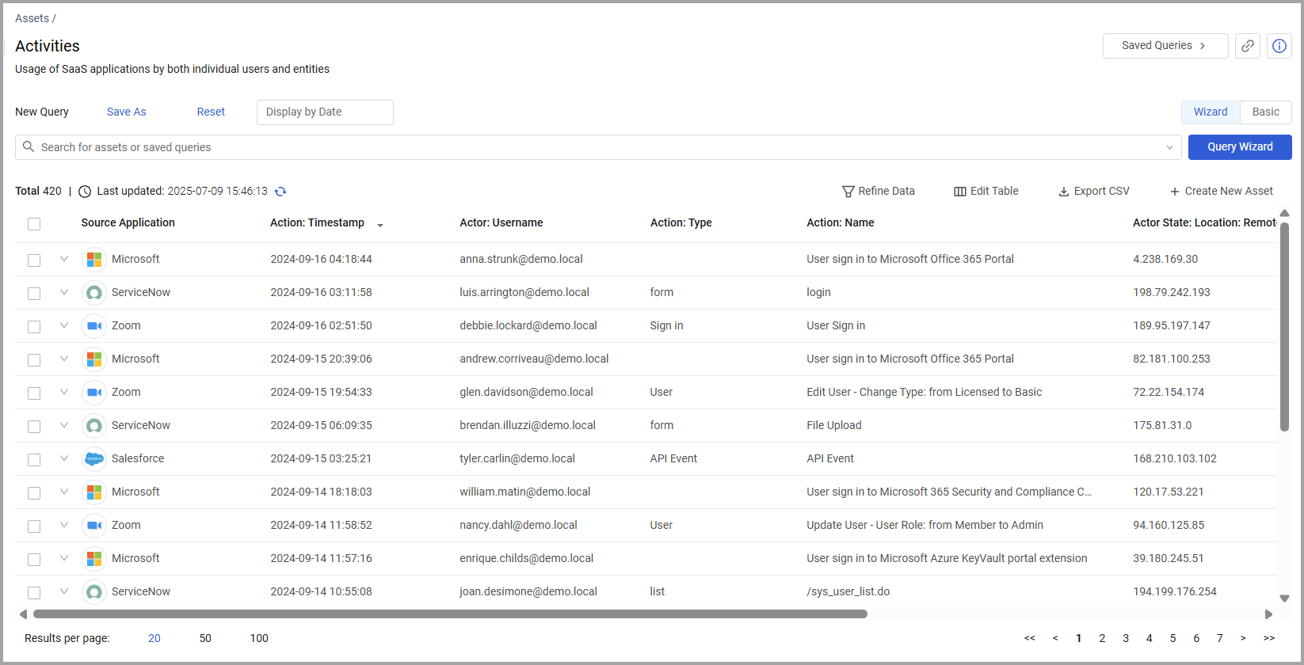Click the Reset link
Viewport: 1304px width, 665px height.
(x=211, y=112)
